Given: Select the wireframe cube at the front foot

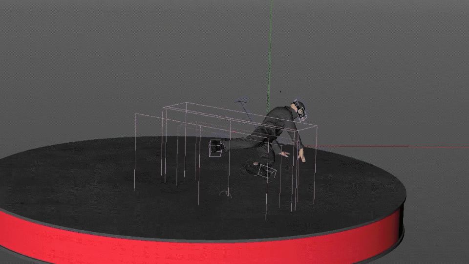Looking at the screenshot, I should (x=267, y=172).
